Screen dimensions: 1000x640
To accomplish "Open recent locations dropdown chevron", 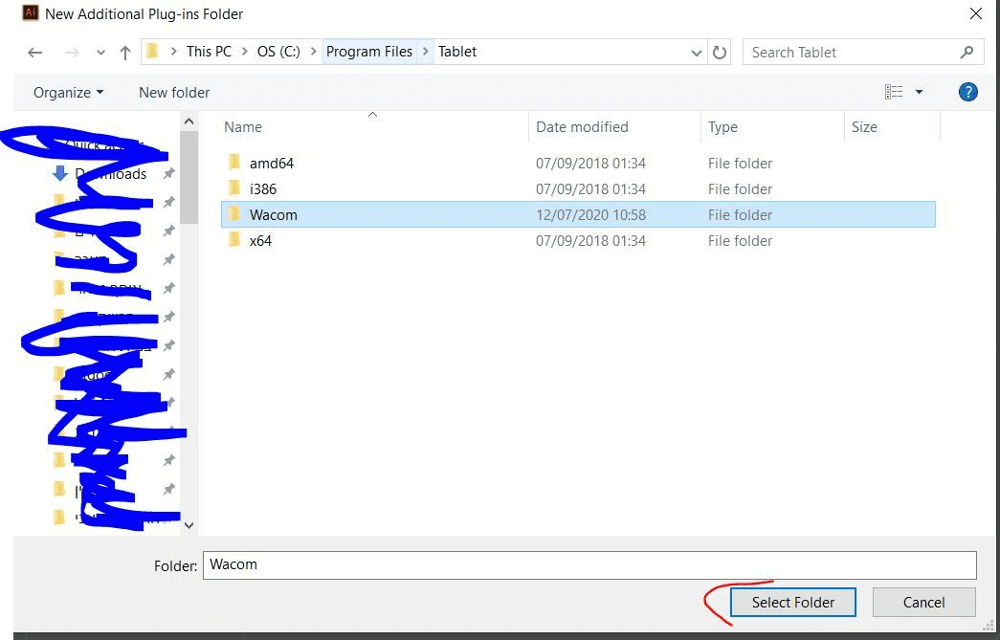I will [x=100, y=53].
